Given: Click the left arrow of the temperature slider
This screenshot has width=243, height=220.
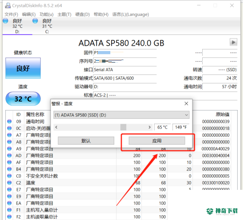Looking at the screenshot, I should click(x=56, y=127).
